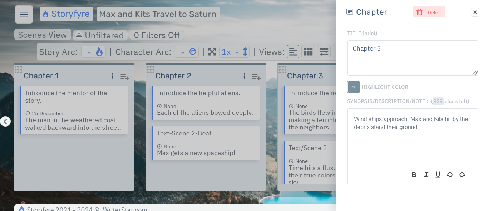Open the hamburger main menu
Image resolution: width=488 pixels, height=211 pixels.
click(24, 15)
